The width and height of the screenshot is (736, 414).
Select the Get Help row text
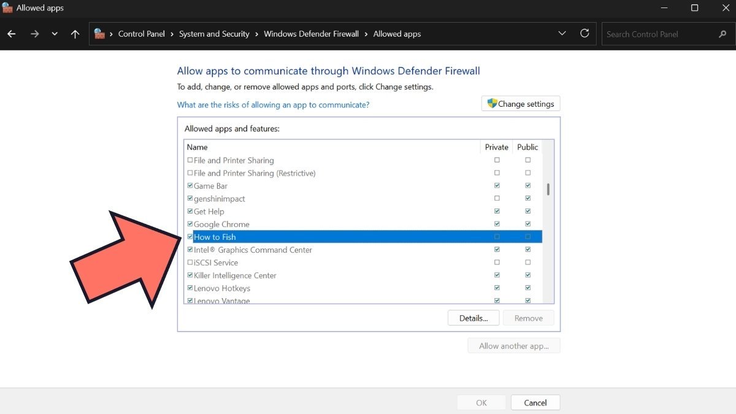coord(209,212)
